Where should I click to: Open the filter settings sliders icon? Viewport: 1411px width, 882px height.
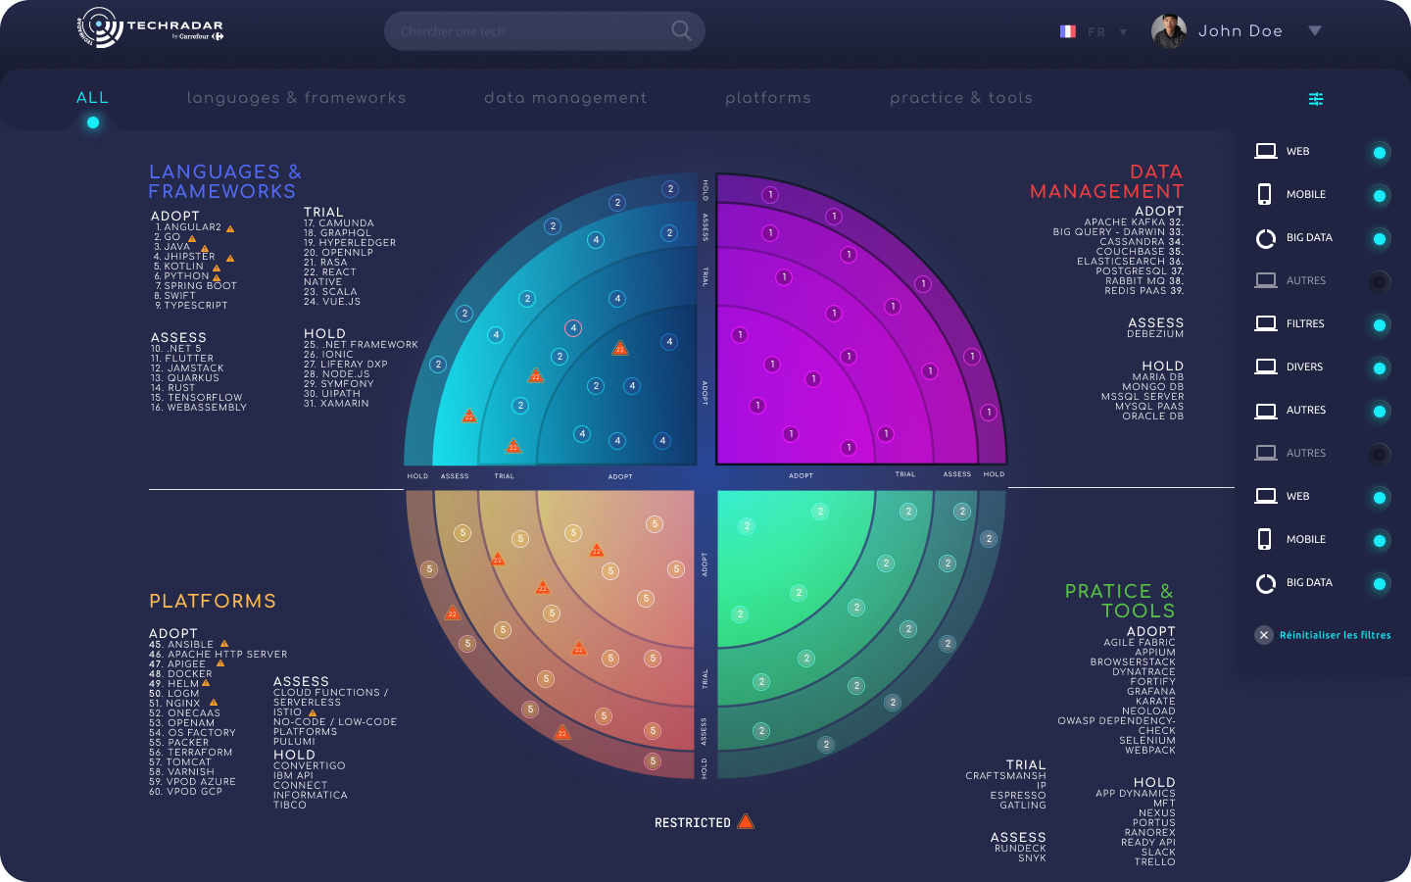coord(1316,99)
